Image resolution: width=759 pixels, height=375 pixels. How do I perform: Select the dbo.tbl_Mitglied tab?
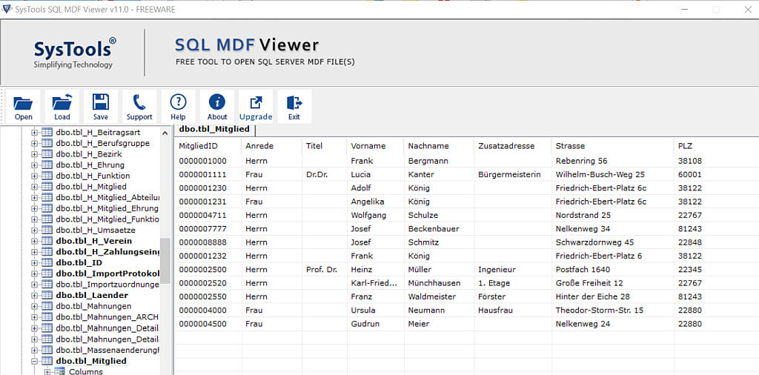coord(214,129)
